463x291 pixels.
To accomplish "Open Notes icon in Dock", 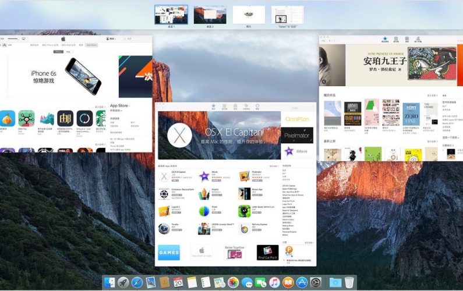I will 192,282.
